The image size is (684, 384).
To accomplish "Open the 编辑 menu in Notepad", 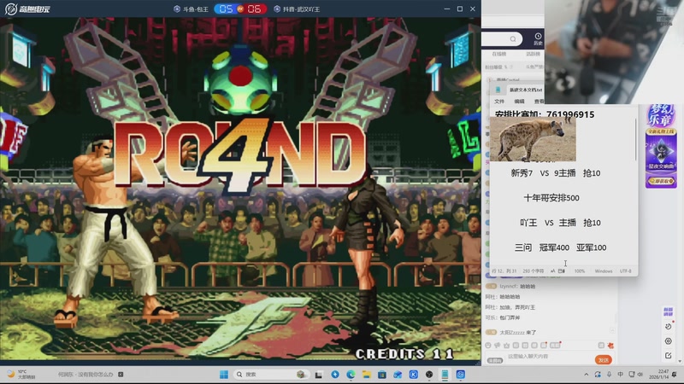I will coord(519,101).
